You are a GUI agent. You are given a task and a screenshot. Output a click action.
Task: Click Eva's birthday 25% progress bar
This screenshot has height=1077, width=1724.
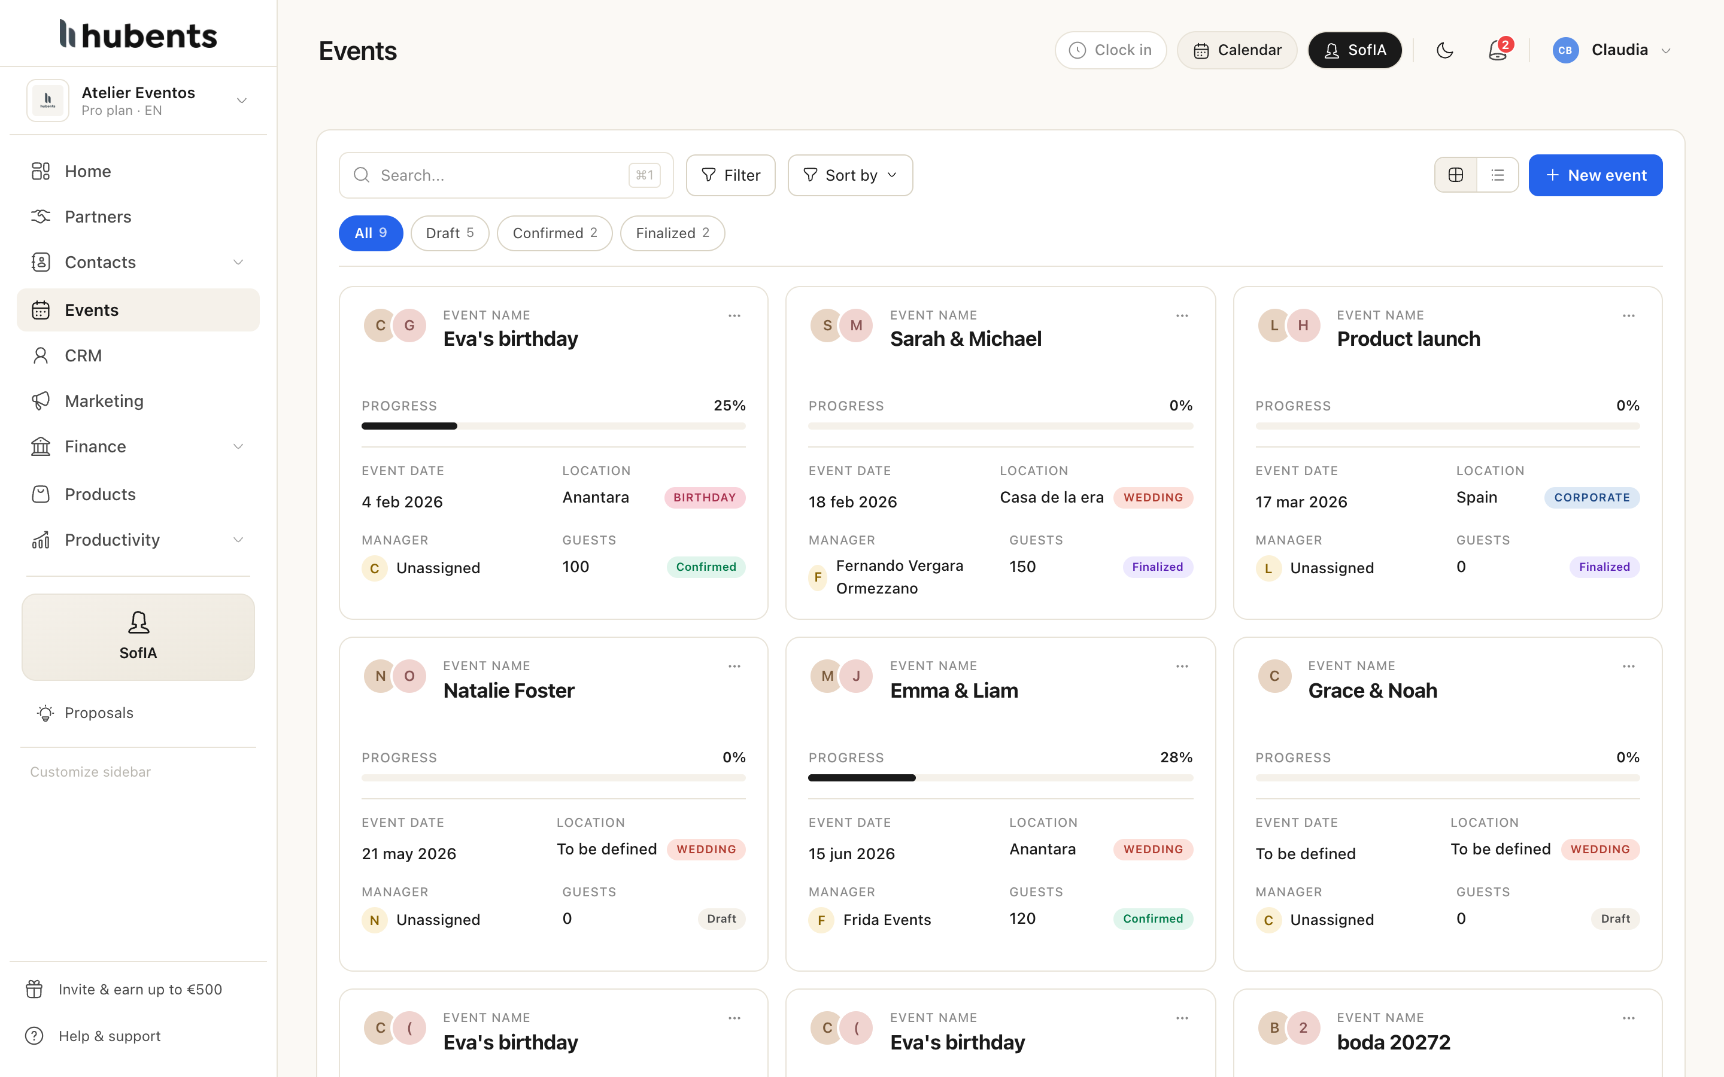click(x=554, y=426)
